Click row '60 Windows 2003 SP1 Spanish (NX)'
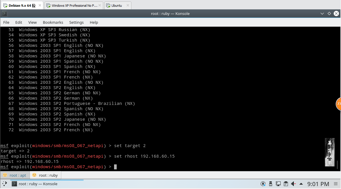The width and height of the screenshot is (341, 189). 52,67
